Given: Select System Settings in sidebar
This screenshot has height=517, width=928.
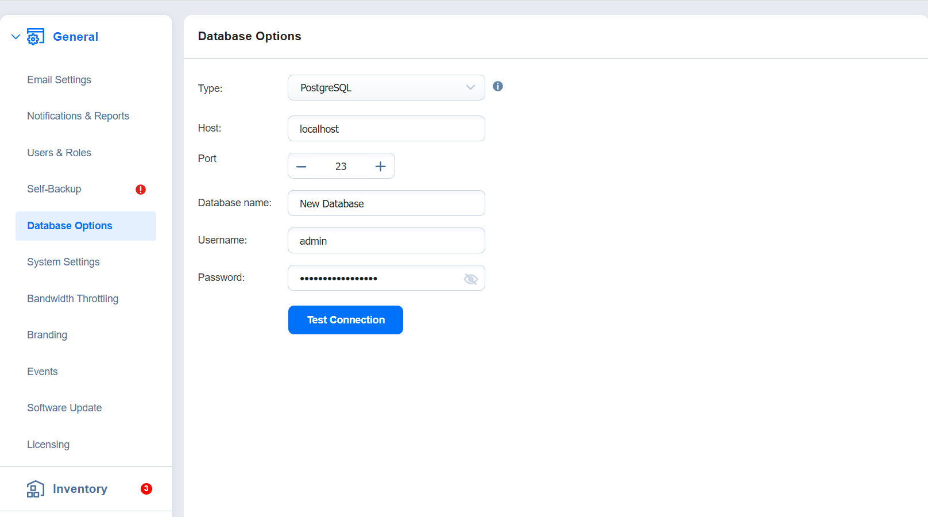Looking at the screenshot, I should [x=63, y=262].
